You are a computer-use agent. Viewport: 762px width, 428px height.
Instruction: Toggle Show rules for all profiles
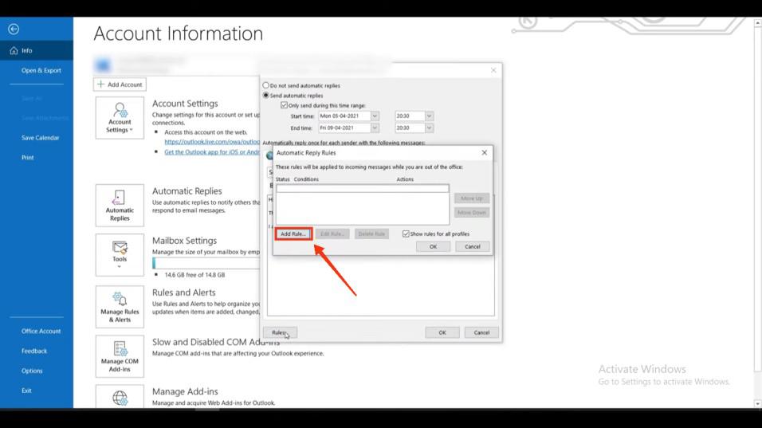click(406, 234)
